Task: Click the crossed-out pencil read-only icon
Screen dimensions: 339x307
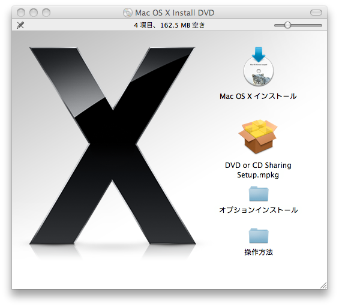Action: (x=20, y=25)
